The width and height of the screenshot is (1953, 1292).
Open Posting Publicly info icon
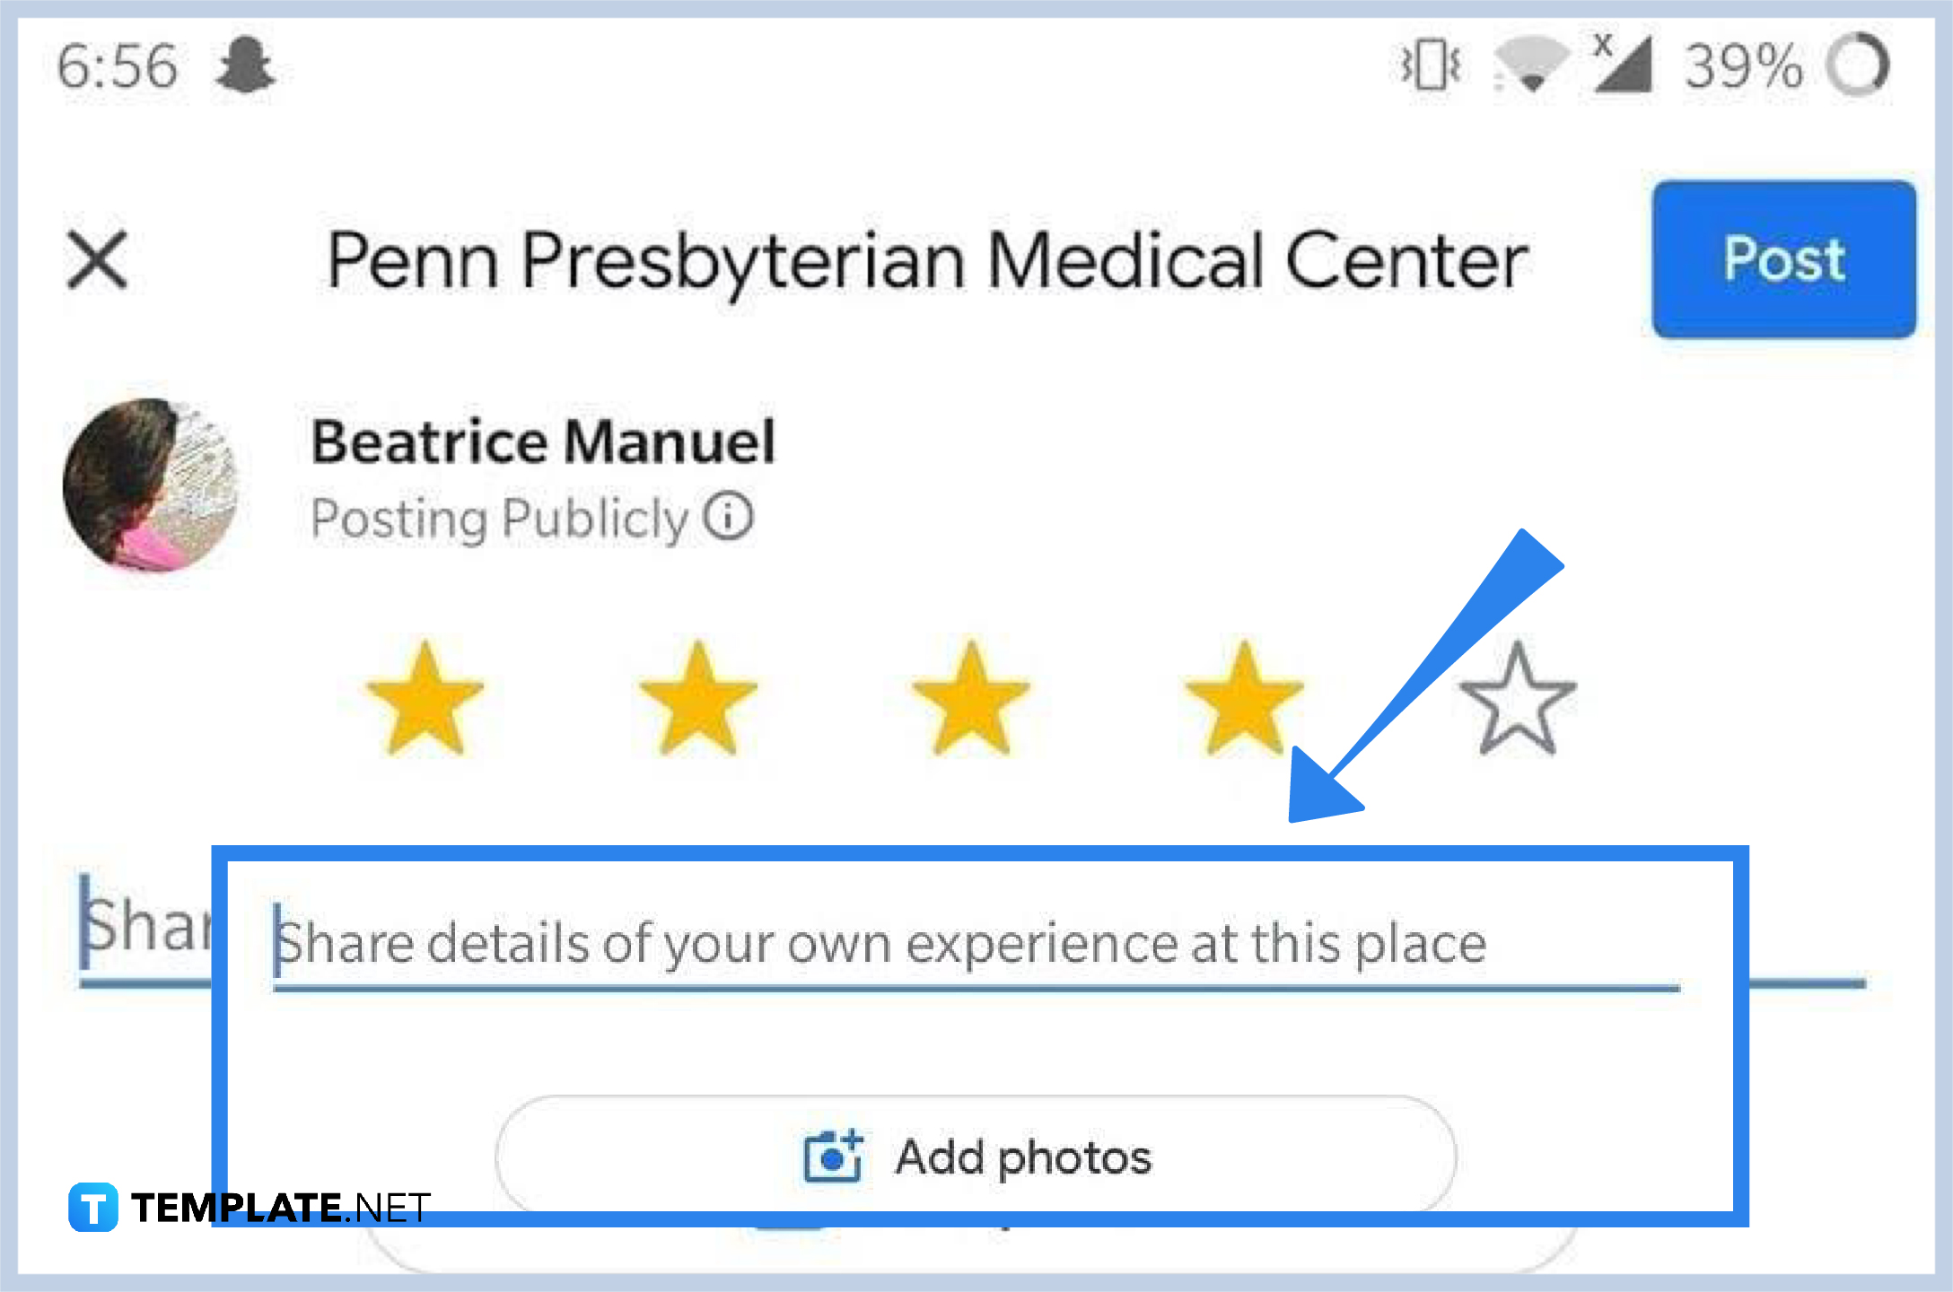[727, 516]
